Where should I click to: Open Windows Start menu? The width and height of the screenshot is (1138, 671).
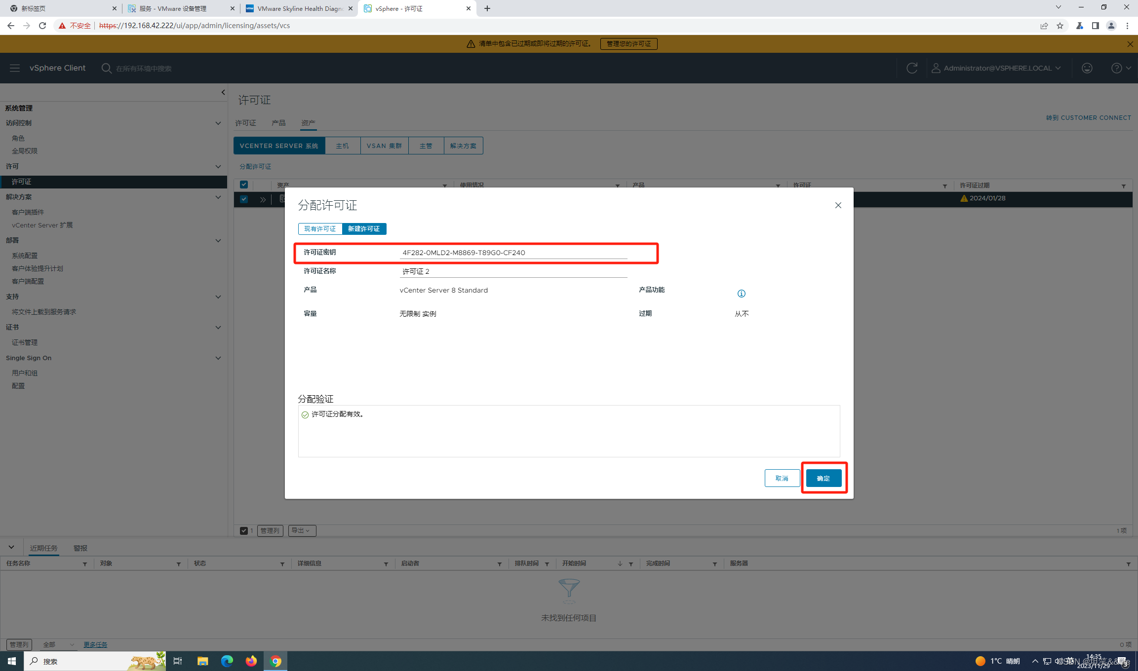[x=12, y=661]
